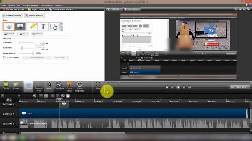
Task: Play the preview video
Action: (x=178, y=87)
